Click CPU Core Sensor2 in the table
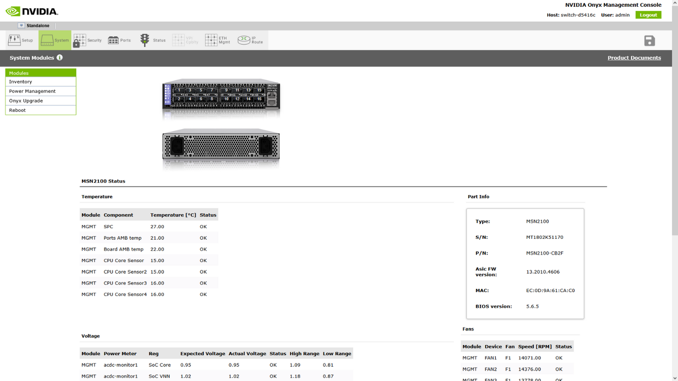678x381 pixels. pos(125,272)
